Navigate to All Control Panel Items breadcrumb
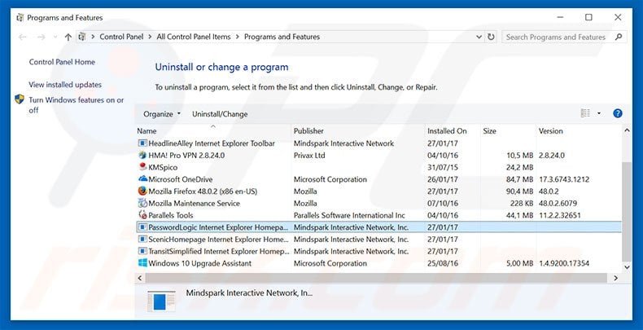Screen dimensions: 643x330 point(194,37)
